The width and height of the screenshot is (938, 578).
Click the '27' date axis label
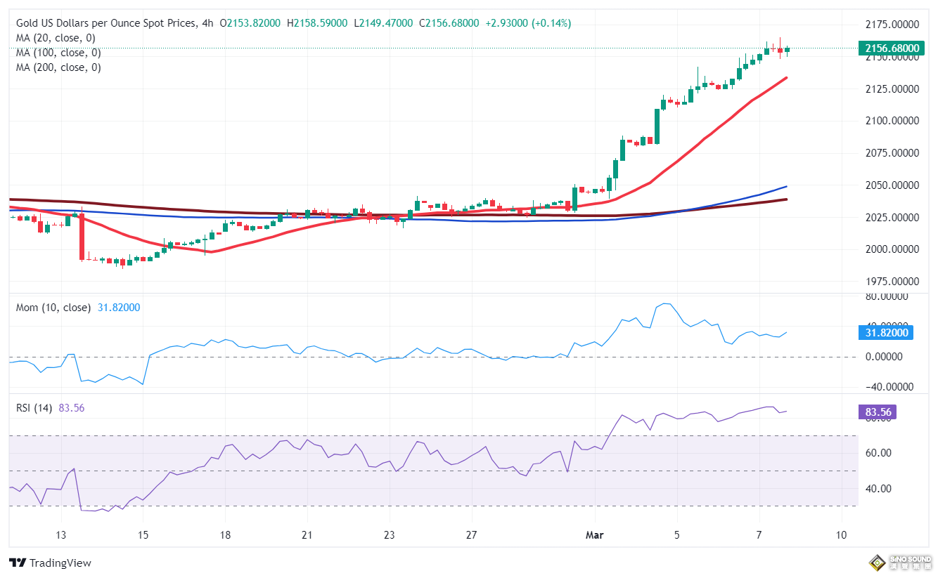click(x=471, y=535)
